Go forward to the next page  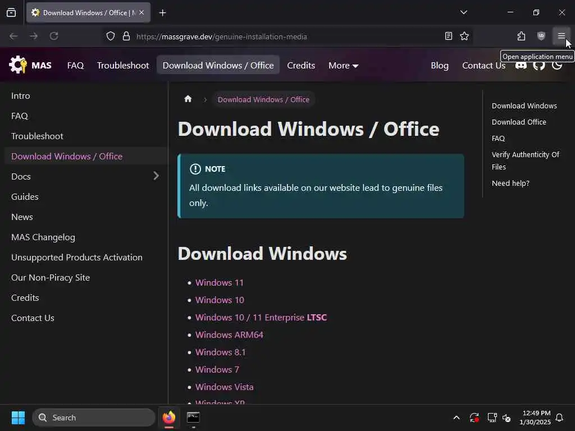point(34,36)
